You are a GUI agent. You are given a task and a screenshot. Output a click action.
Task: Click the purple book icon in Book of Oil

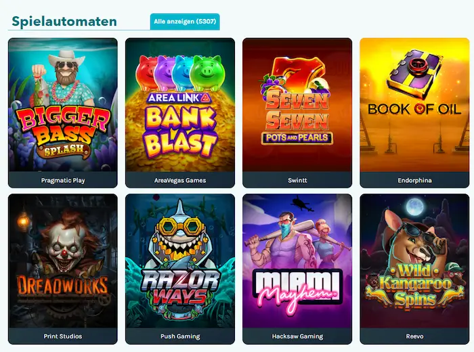click(x=414, y=76)
